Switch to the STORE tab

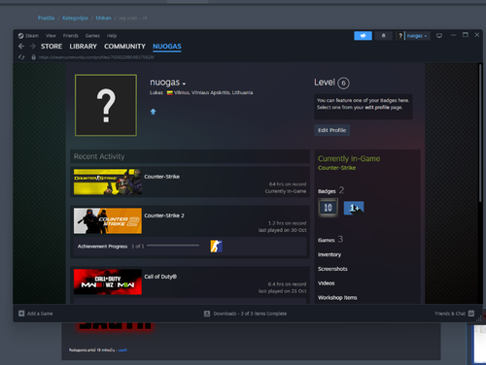[52, 47]
